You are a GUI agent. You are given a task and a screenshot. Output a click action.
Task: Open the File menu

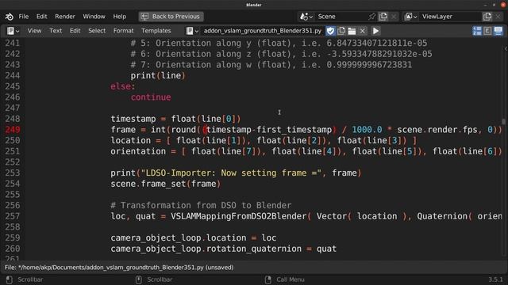click(x=23, y=17)
